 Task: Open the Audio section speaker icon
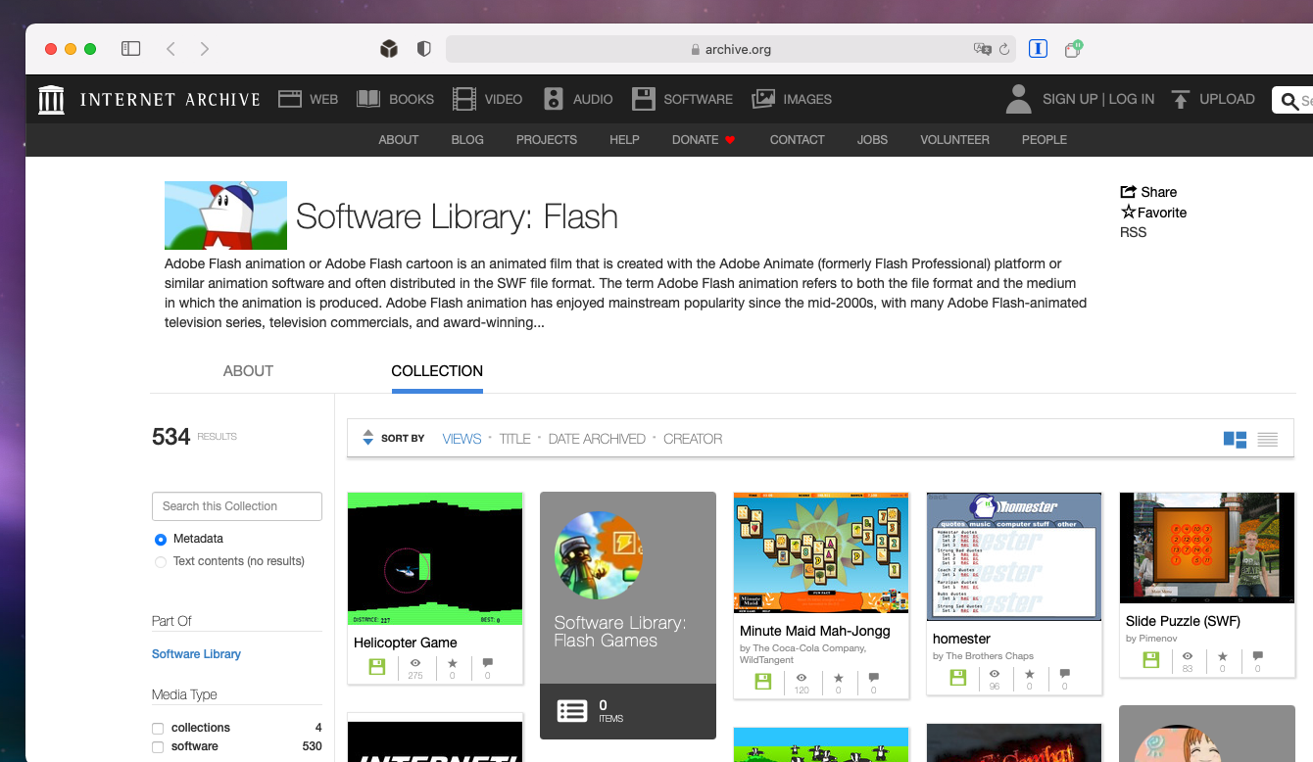point(554,99)
